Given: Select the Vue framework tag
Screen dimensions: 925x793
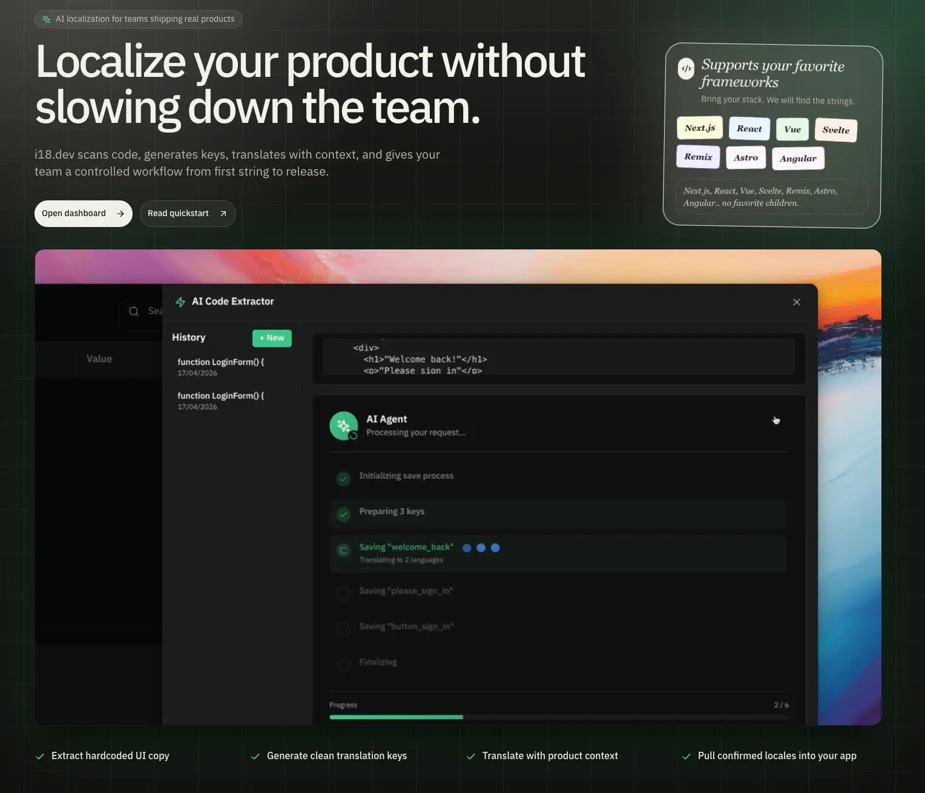Looking at the screenshot, I should pyautogui.click(x=792, y=130).
